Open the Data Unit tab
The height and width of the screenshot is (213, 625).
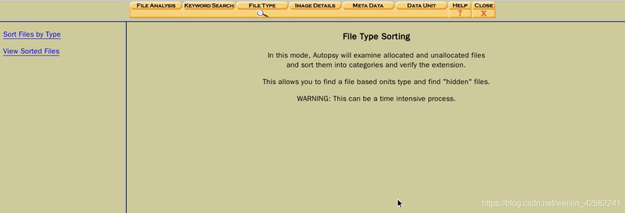coord(421,6)
